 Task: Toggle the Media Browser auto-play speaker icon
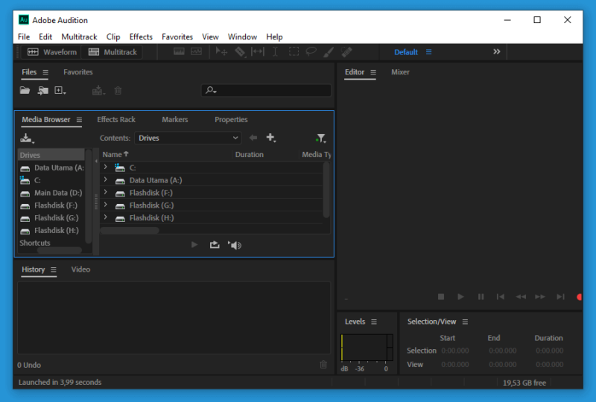[235, 246]
